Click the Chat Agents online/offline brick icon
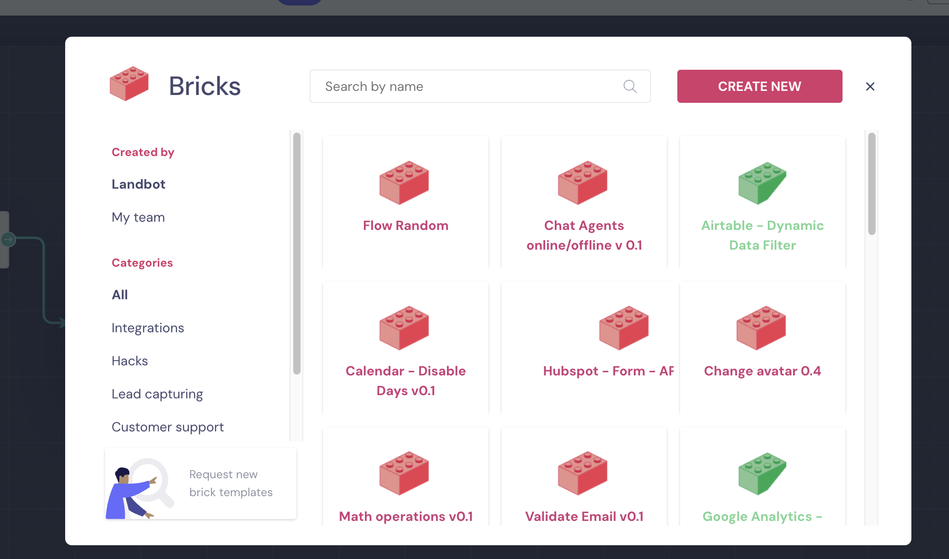Image resolution: width=949 pixels, height=559 pixels. (583, 182)
